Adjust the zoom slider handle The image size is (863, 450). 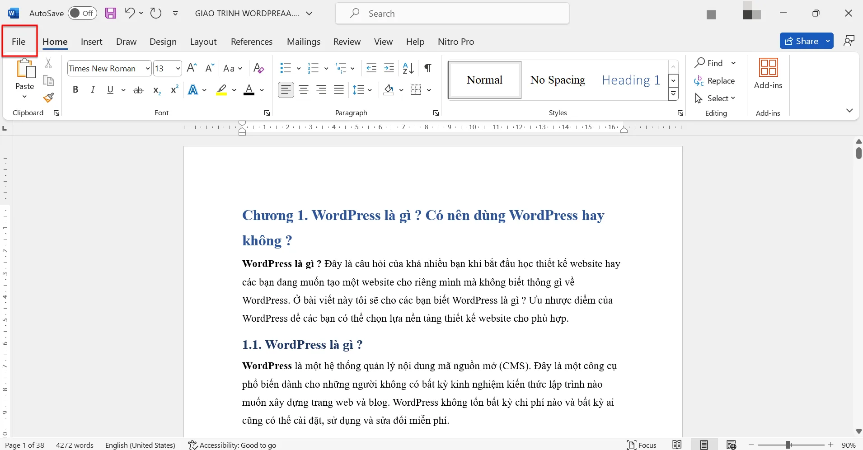[x=788, y=445]
